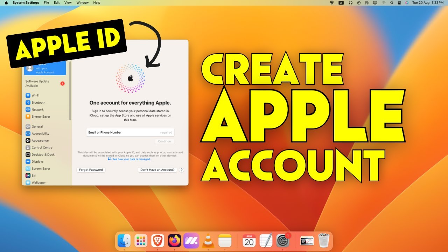Click the Forgot Password button
The image size is (448, 252).
coord(91,170)
